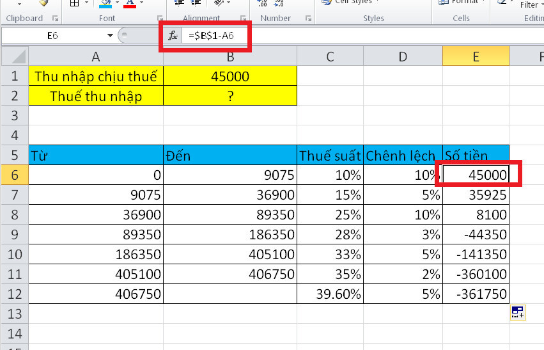544x350 pixels.
Task: Select cell 'Thuế thu nhập'
Action: pyautogui.click(x=96, y=96)
